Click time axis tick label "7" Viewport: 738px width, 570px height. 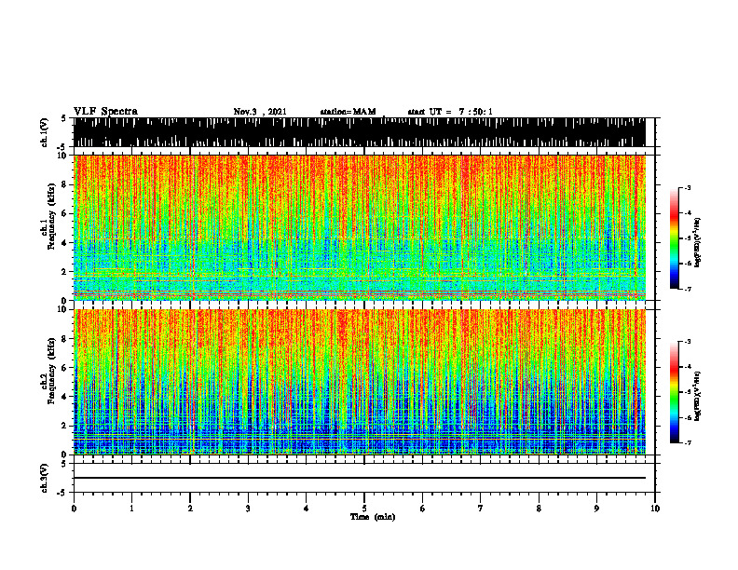[481, 509]
